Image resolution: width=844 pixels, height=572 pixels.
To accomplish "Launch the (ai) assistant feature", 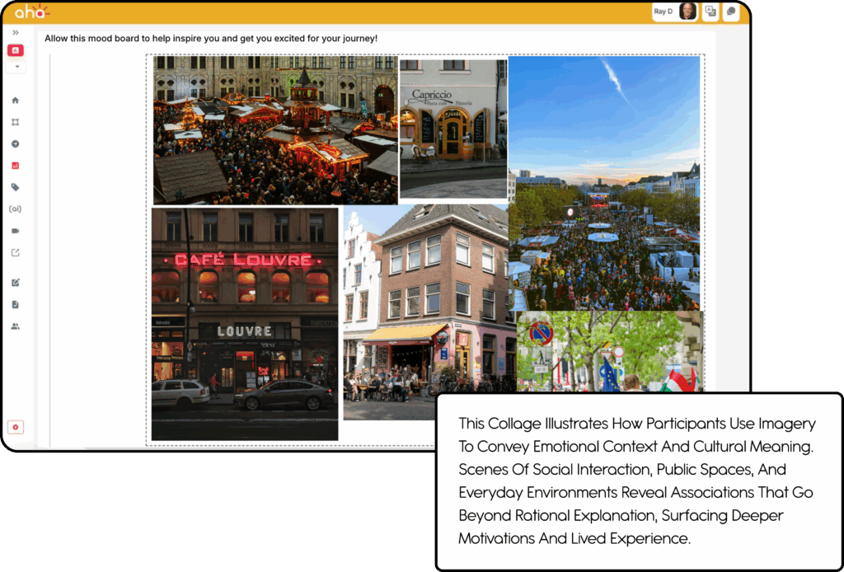I will pos(16,209).
